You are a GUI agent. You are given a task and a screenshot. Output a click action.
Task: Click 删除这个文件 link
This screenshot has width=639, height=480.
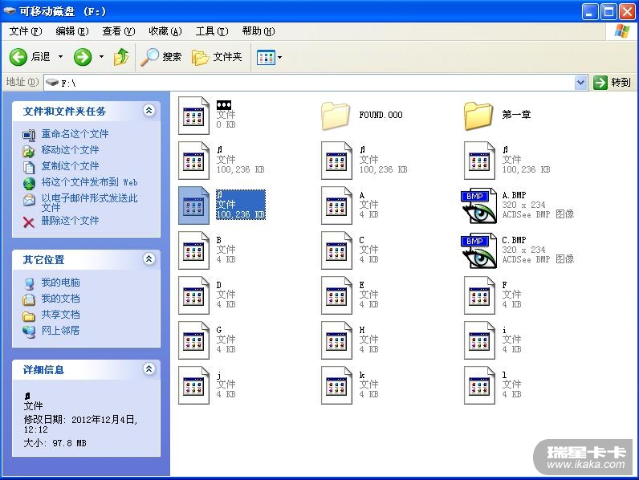[70, 221]
